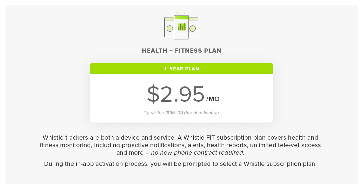Click the circle on the left report card
The image size is (363, 189).
pyautogui.click(x=170, y=29)
